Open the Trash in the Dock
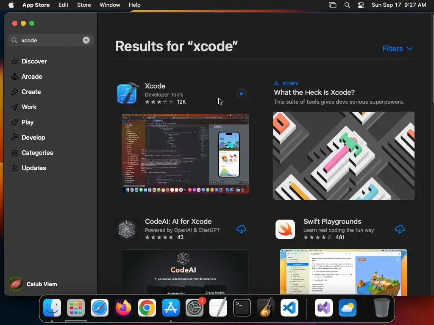Screen dimensions: 434x325 click(x=382, y=308)
